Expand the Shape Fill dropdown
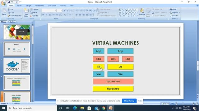 point(158,10)
